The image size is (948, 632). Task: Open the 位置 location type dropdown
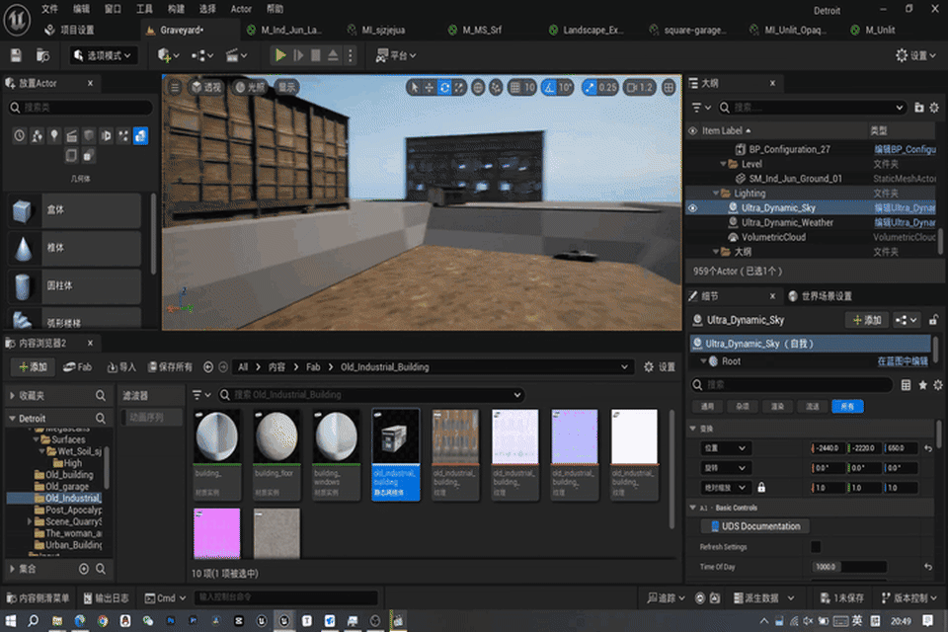[724, 448]
